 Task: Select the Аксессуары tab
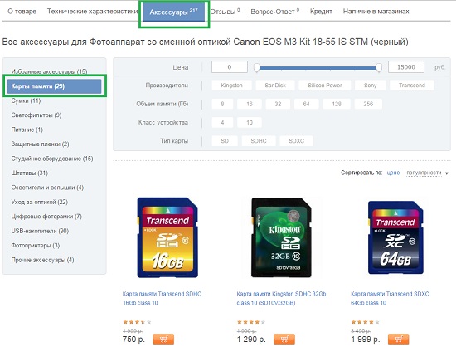tap(173, 12)
